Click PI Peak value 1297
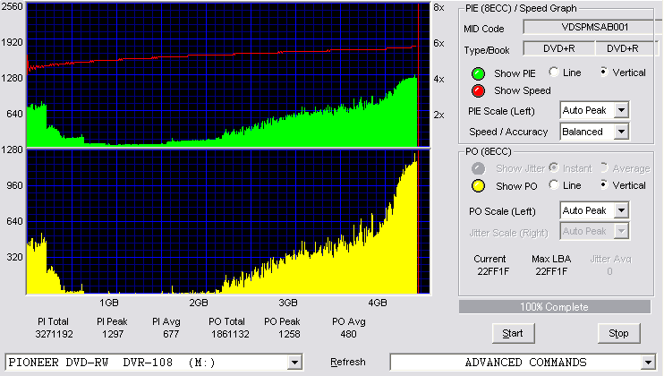Viewport: 664px width, 376px height. coord(113,334)
